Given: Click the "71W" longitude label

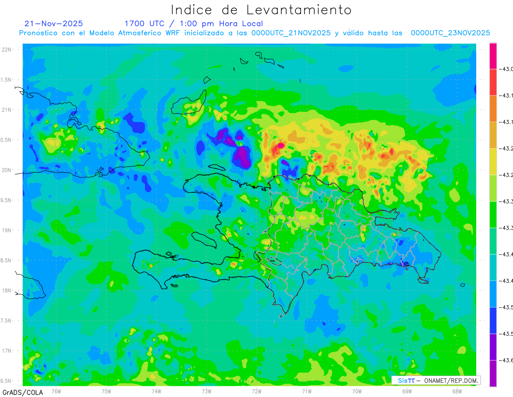Looking at the screenshot, I should point(307,391).
